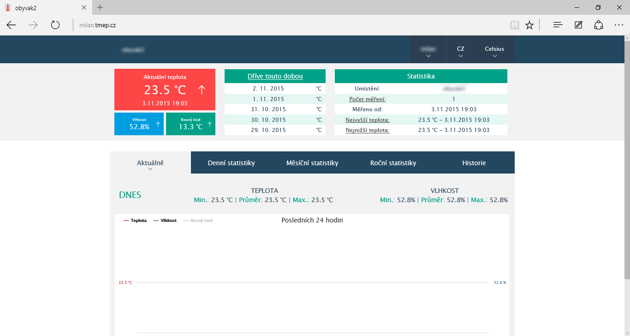
Task: Click the date row 29. 10. 2015
Action: coord(275,130)
